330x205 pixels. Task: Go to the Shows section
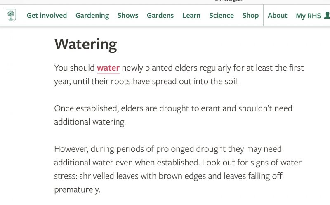[x=128, y=16]
